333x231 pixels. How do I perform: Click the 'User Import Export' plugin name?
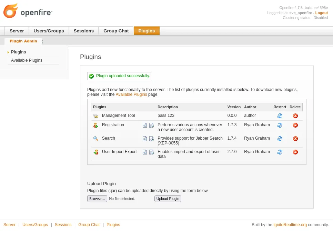[x=119, y=152]
